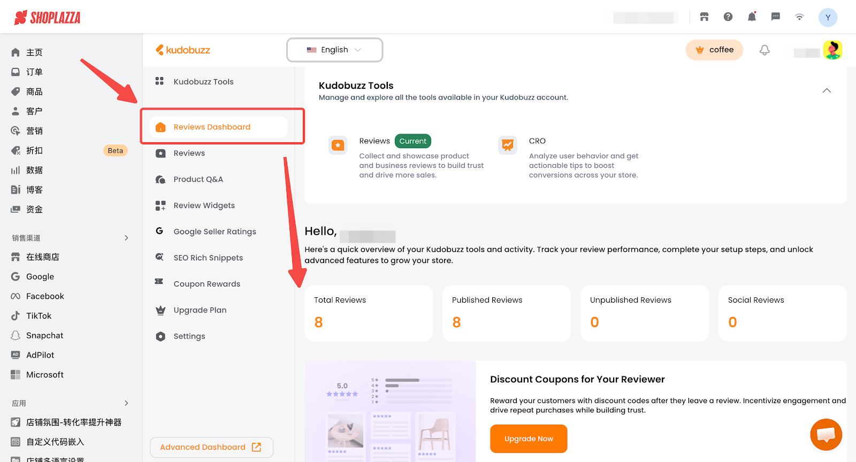This screenshot has width=856, height=462.
Task: Collapse the Kudobuzz Tools panel
Action: tap(827, 90)
